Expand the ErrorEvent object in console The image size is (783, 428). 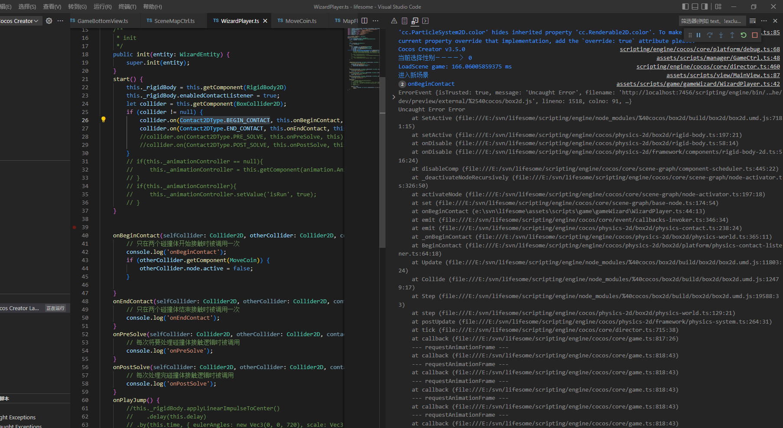394,97
